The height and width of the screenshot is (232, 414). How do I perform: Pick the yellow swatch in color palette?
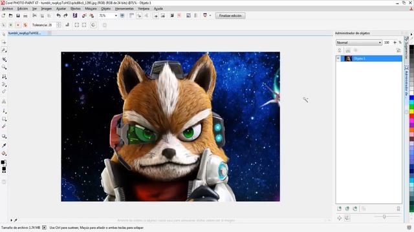[411, 111]
